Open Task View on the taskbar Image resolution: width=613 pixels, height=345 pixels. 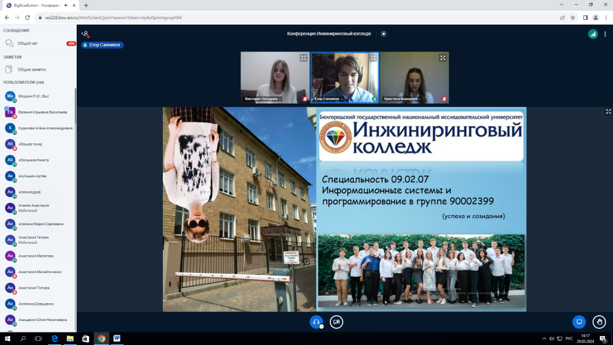click(38, 338)
